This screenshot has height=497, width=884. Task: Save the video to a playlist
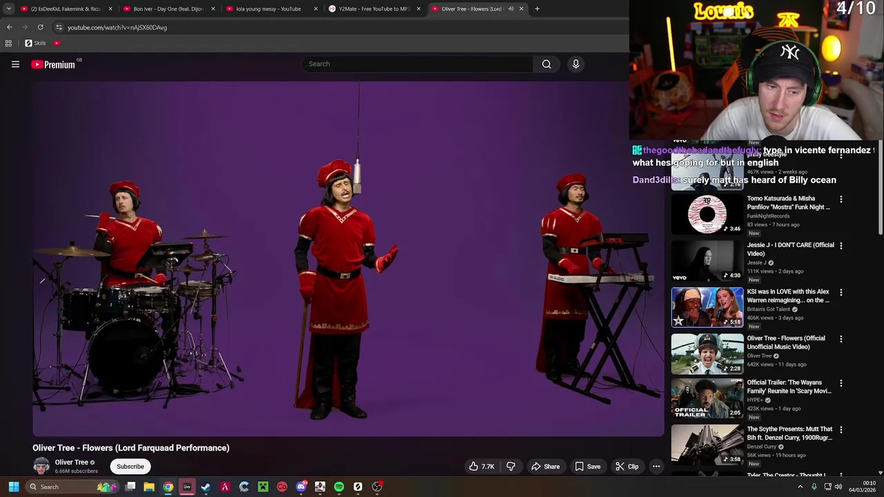(588, 467)
